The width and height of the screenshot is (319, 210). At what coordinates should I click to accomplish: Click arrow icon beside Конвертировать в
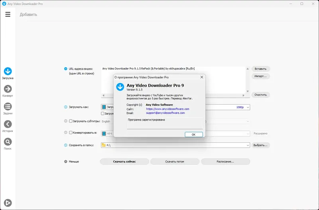pyautogui.click(x=65, y=132)
